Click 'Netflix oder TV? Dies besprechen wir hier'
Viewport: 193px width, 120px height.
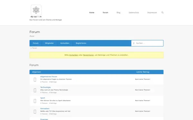[55, 111]
